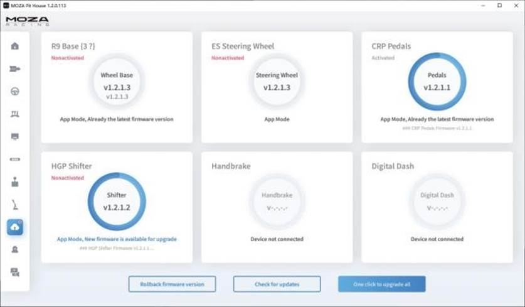The image size is (525, 307).
Task: Maximize the MOZA Pit House window
Action: [499, 6]
